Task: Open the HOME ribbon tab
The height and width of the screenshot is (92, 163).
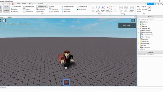Action: pyautogui.click(x=18, y=4)
